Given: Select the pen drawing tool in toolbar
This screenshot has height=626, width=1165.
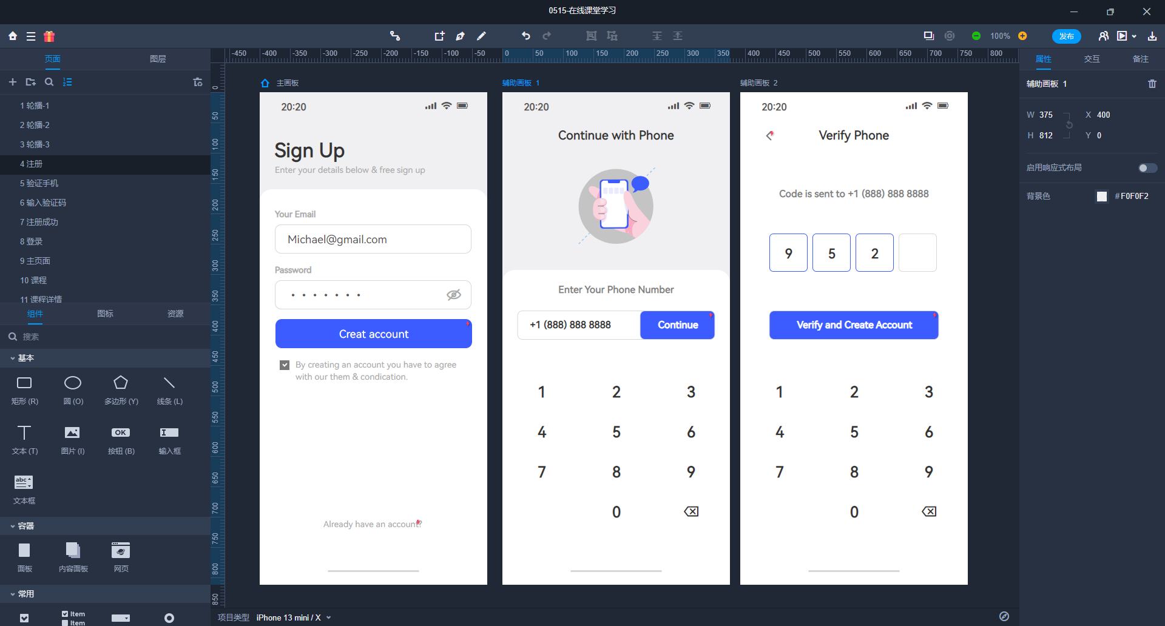Looking at the screenshot, I should (460, 36).
